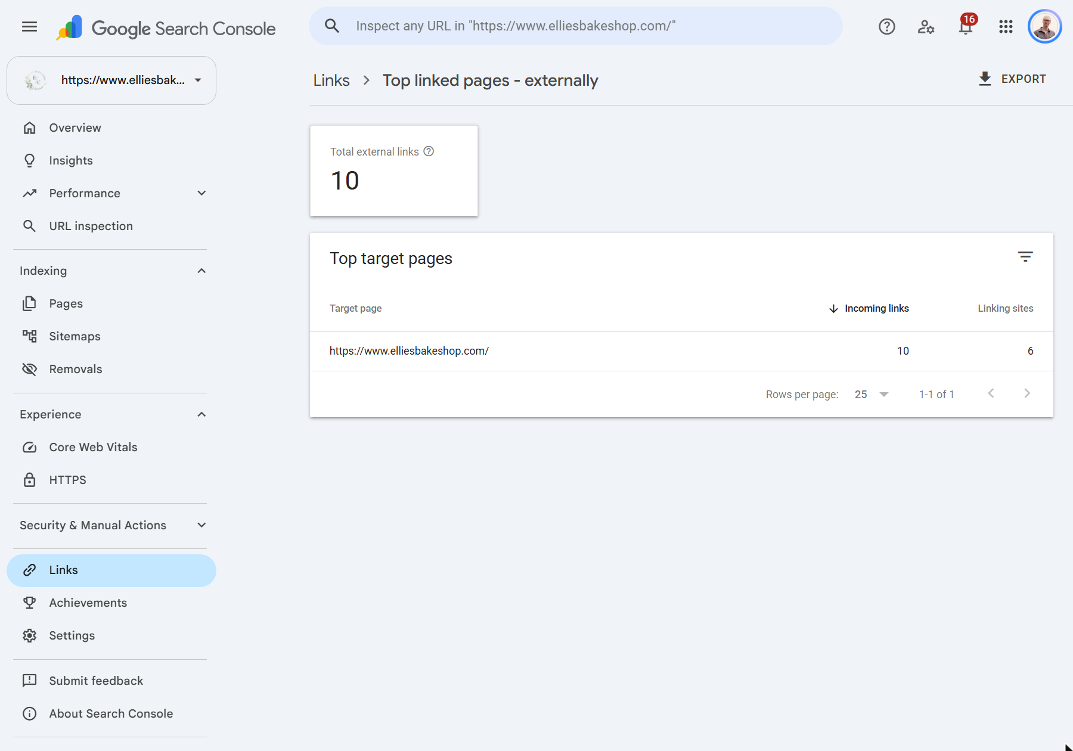Open About Search Console
Viewport: 1073px width, 751px height.
[111, 713]
